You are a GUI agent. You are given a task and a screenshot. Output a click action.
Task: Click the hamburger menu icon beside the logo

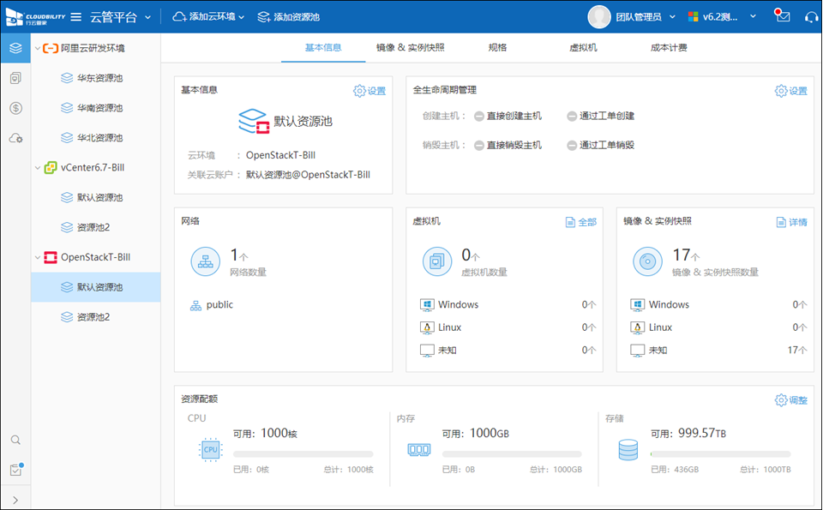coord(76,17)
